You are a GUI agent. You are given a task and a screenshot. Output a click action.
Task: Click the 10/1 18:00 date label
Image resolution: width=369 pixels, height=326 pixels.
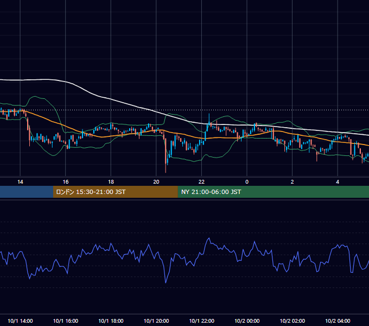coord(111,321)
